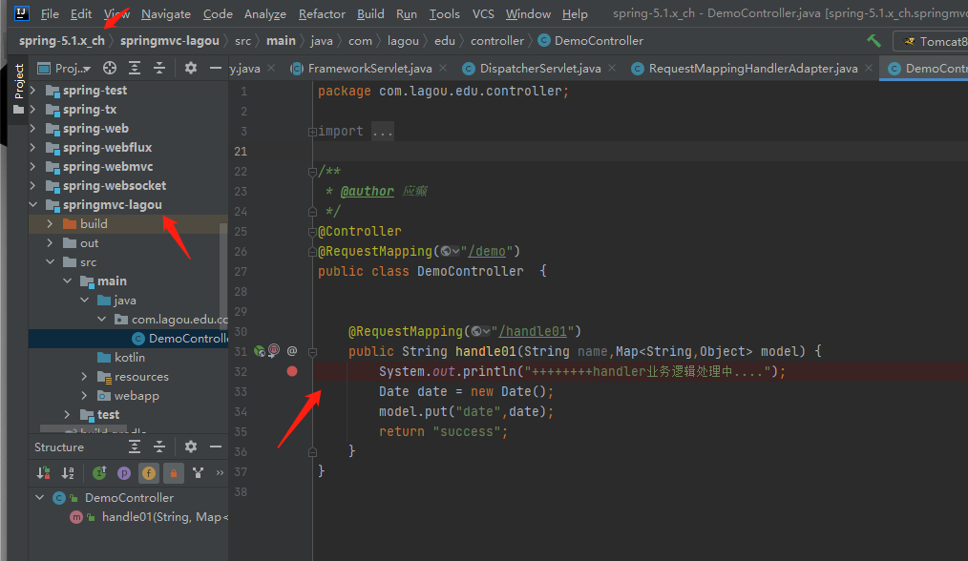Collapse All in the Project panel toolbar
This screenshot has width=968, height=561.
(x=159, y=68)
